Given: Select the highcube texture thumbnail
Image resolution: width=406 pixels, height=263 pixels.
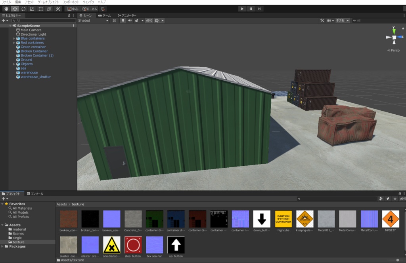Looking at the screenshot, I should (x=283, y=221).
